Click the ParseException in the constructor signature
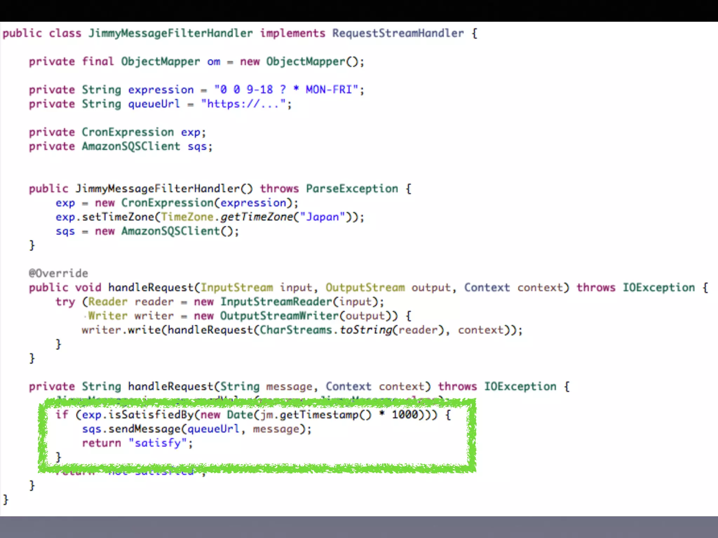This screenshot has width=718, height=538. pos(352,189)
